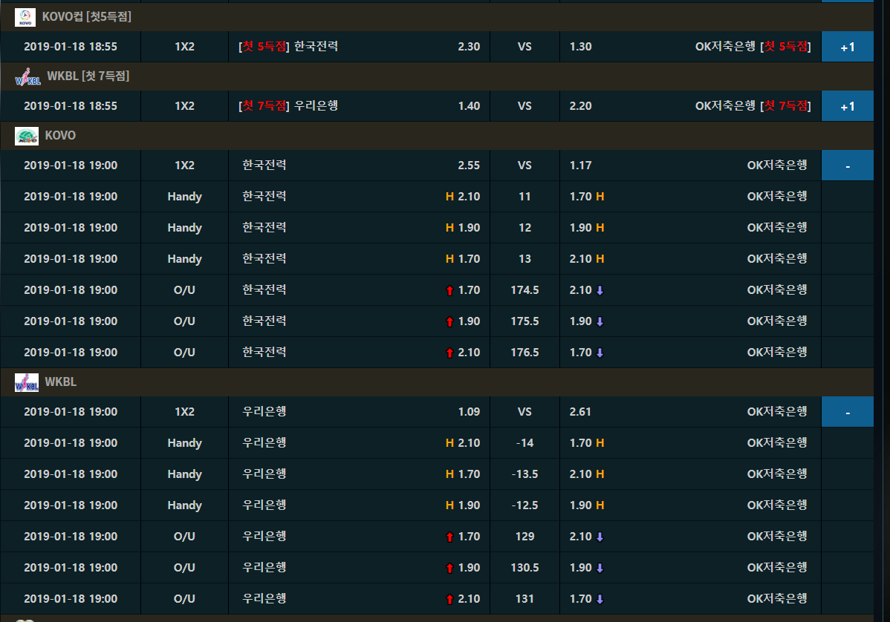Image resolution: width=890 pixels, height=622 pixels.
Task: Click the KOVO컵 [첫5득점] header title
Action: coord(87,17)
